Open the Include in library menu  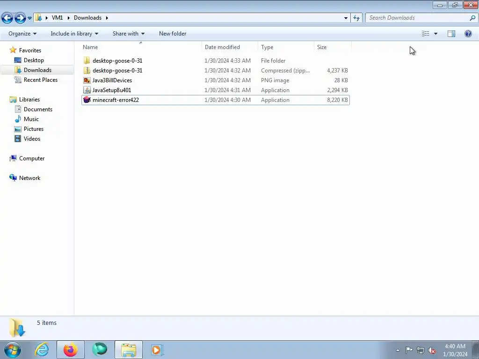(74, 34)
